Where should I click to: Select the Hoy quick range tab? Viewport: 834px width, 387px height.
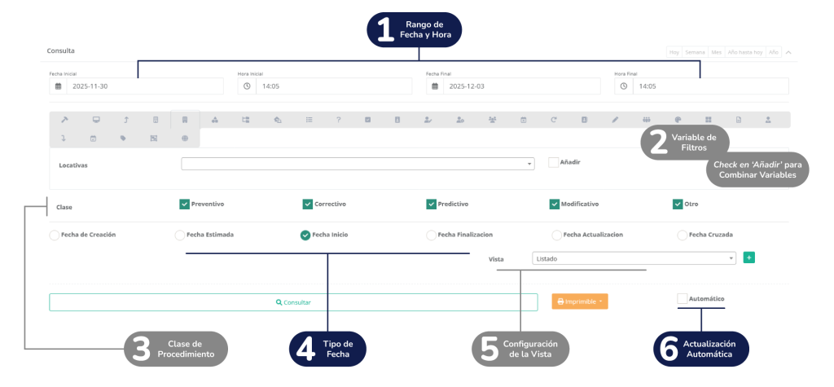pos(674,52)
